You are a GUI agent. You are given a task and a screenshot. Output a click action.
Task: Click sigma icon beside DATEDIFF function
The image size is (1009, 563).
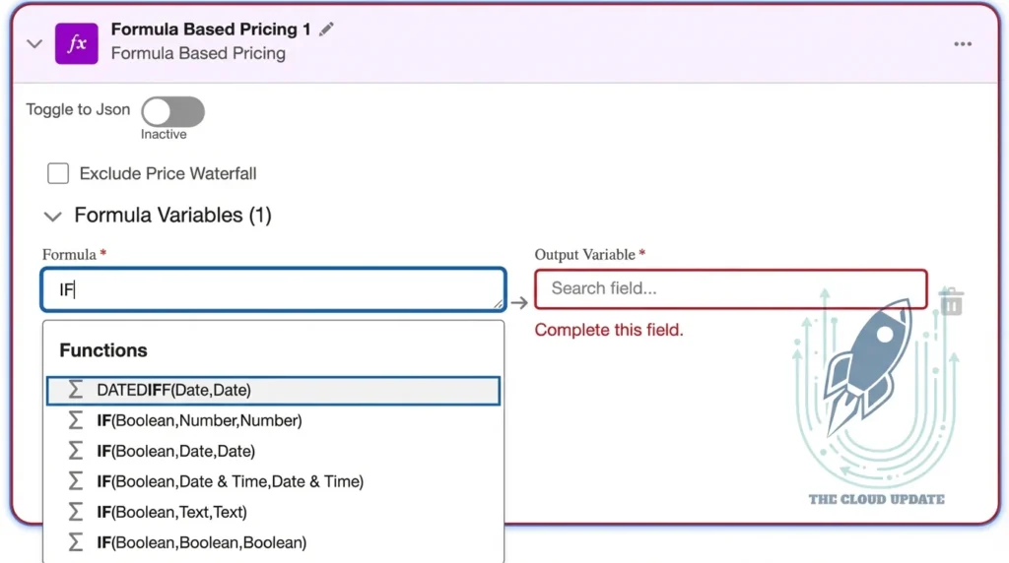[x=76, y=390]
